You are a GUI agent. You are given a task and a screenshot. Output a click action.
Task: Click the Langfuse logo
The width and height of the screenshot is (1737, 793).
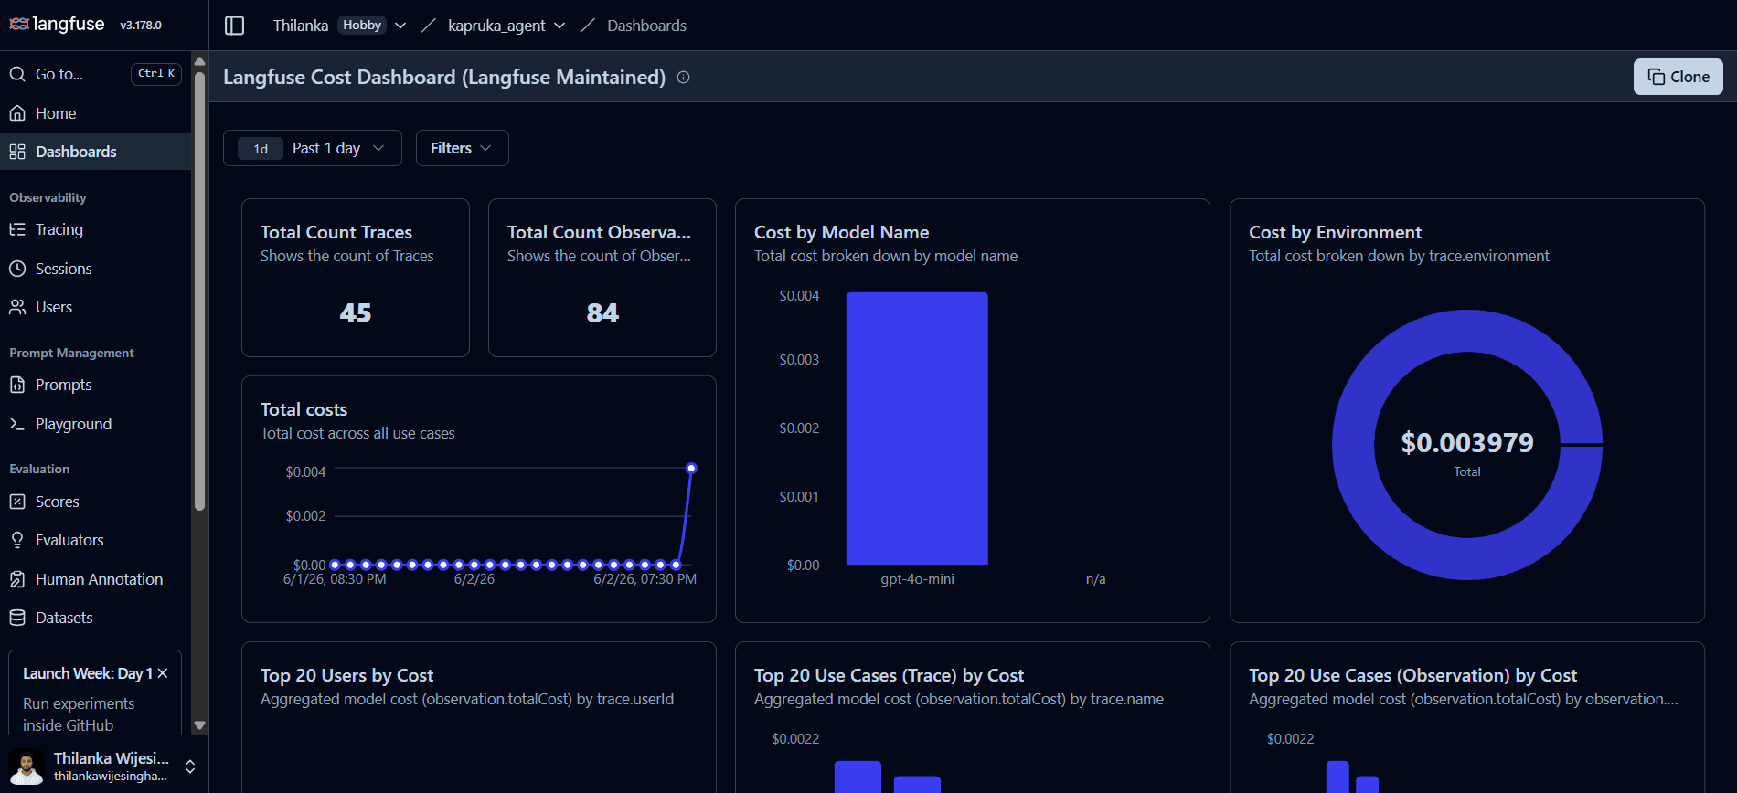click(57, 25)
